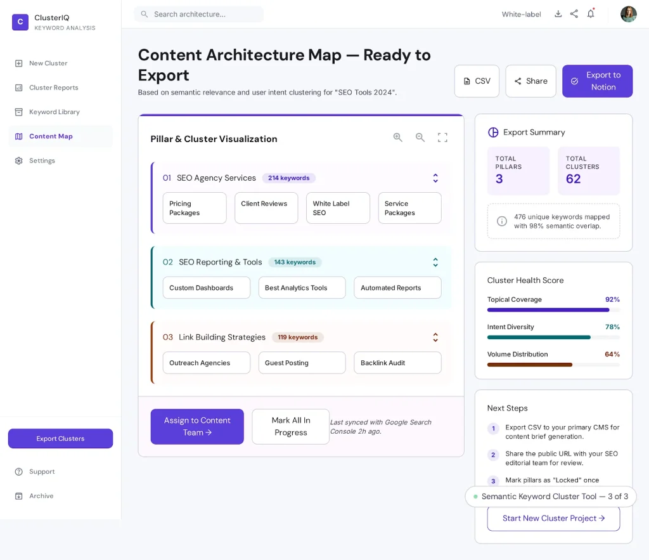This screenshot has width=649, height=560.
Task: Click the White-label link
Action: pos(521,14)
